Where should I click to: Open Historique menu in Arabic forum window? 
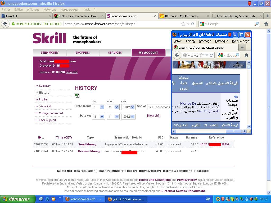222,41
